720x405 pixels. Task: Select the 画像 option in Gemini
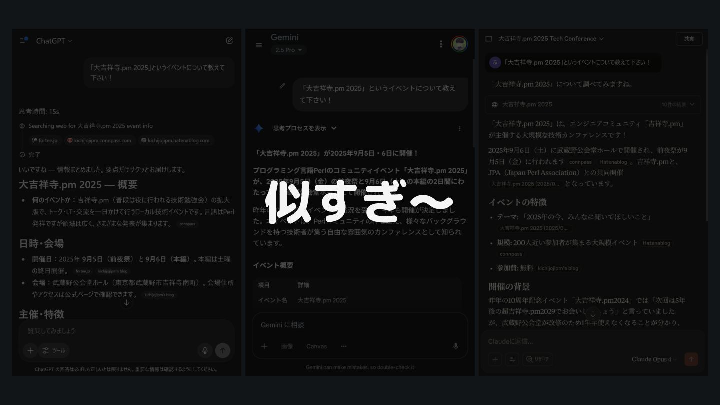(x=287, y=346)
